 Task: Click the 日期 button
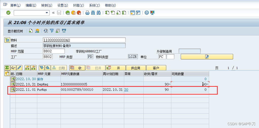tap(59, 68)
